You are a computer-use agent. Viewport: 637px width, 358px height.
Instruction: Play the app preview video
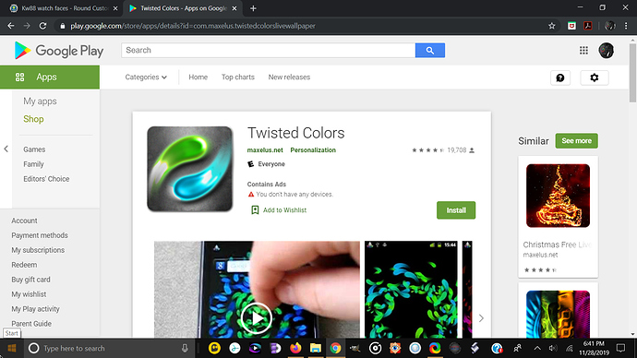coord(257,318)
